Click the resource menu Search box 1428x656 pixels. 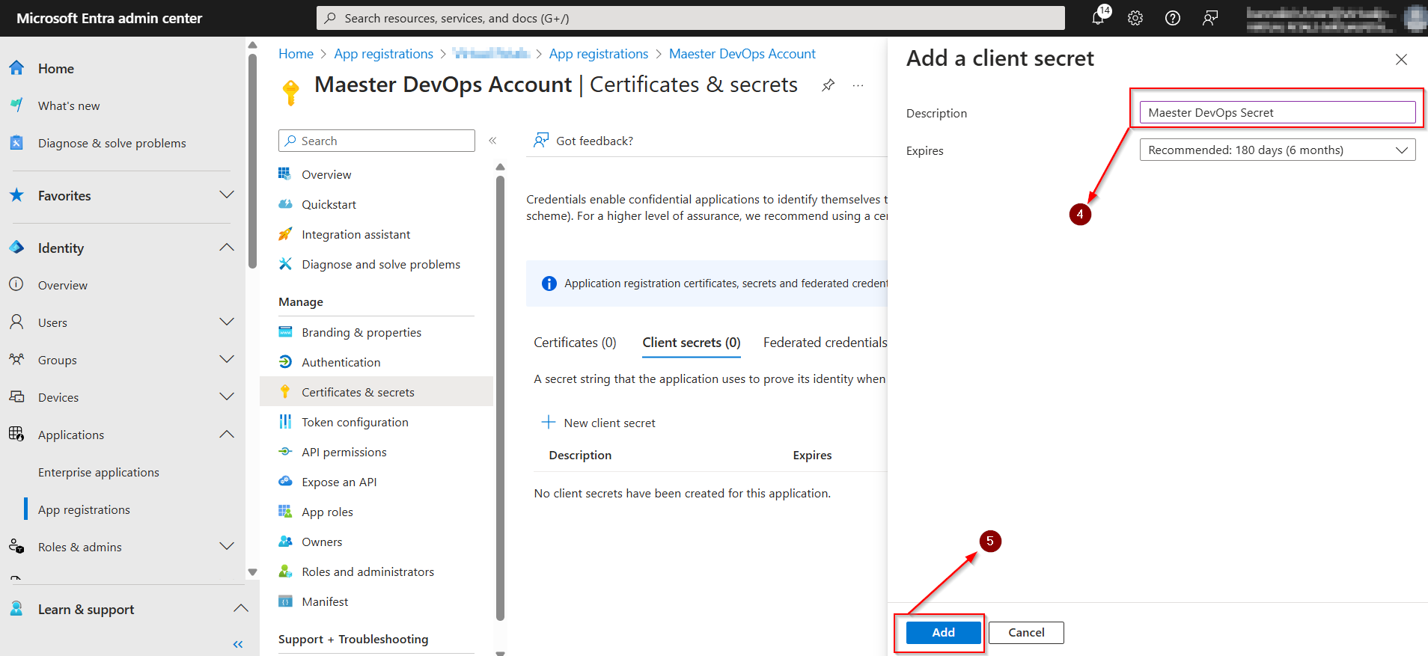point(376,141)
